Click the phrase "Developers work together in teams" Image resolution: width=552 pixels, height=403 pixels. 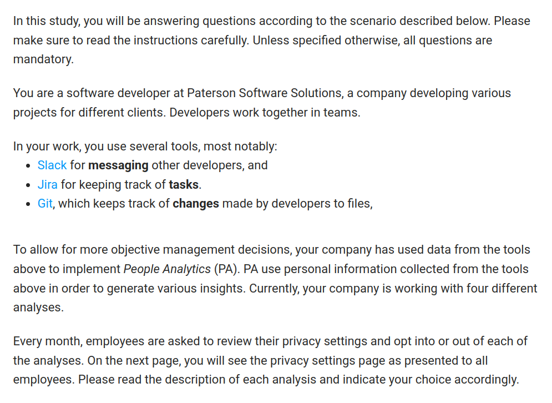click(264, 112)
